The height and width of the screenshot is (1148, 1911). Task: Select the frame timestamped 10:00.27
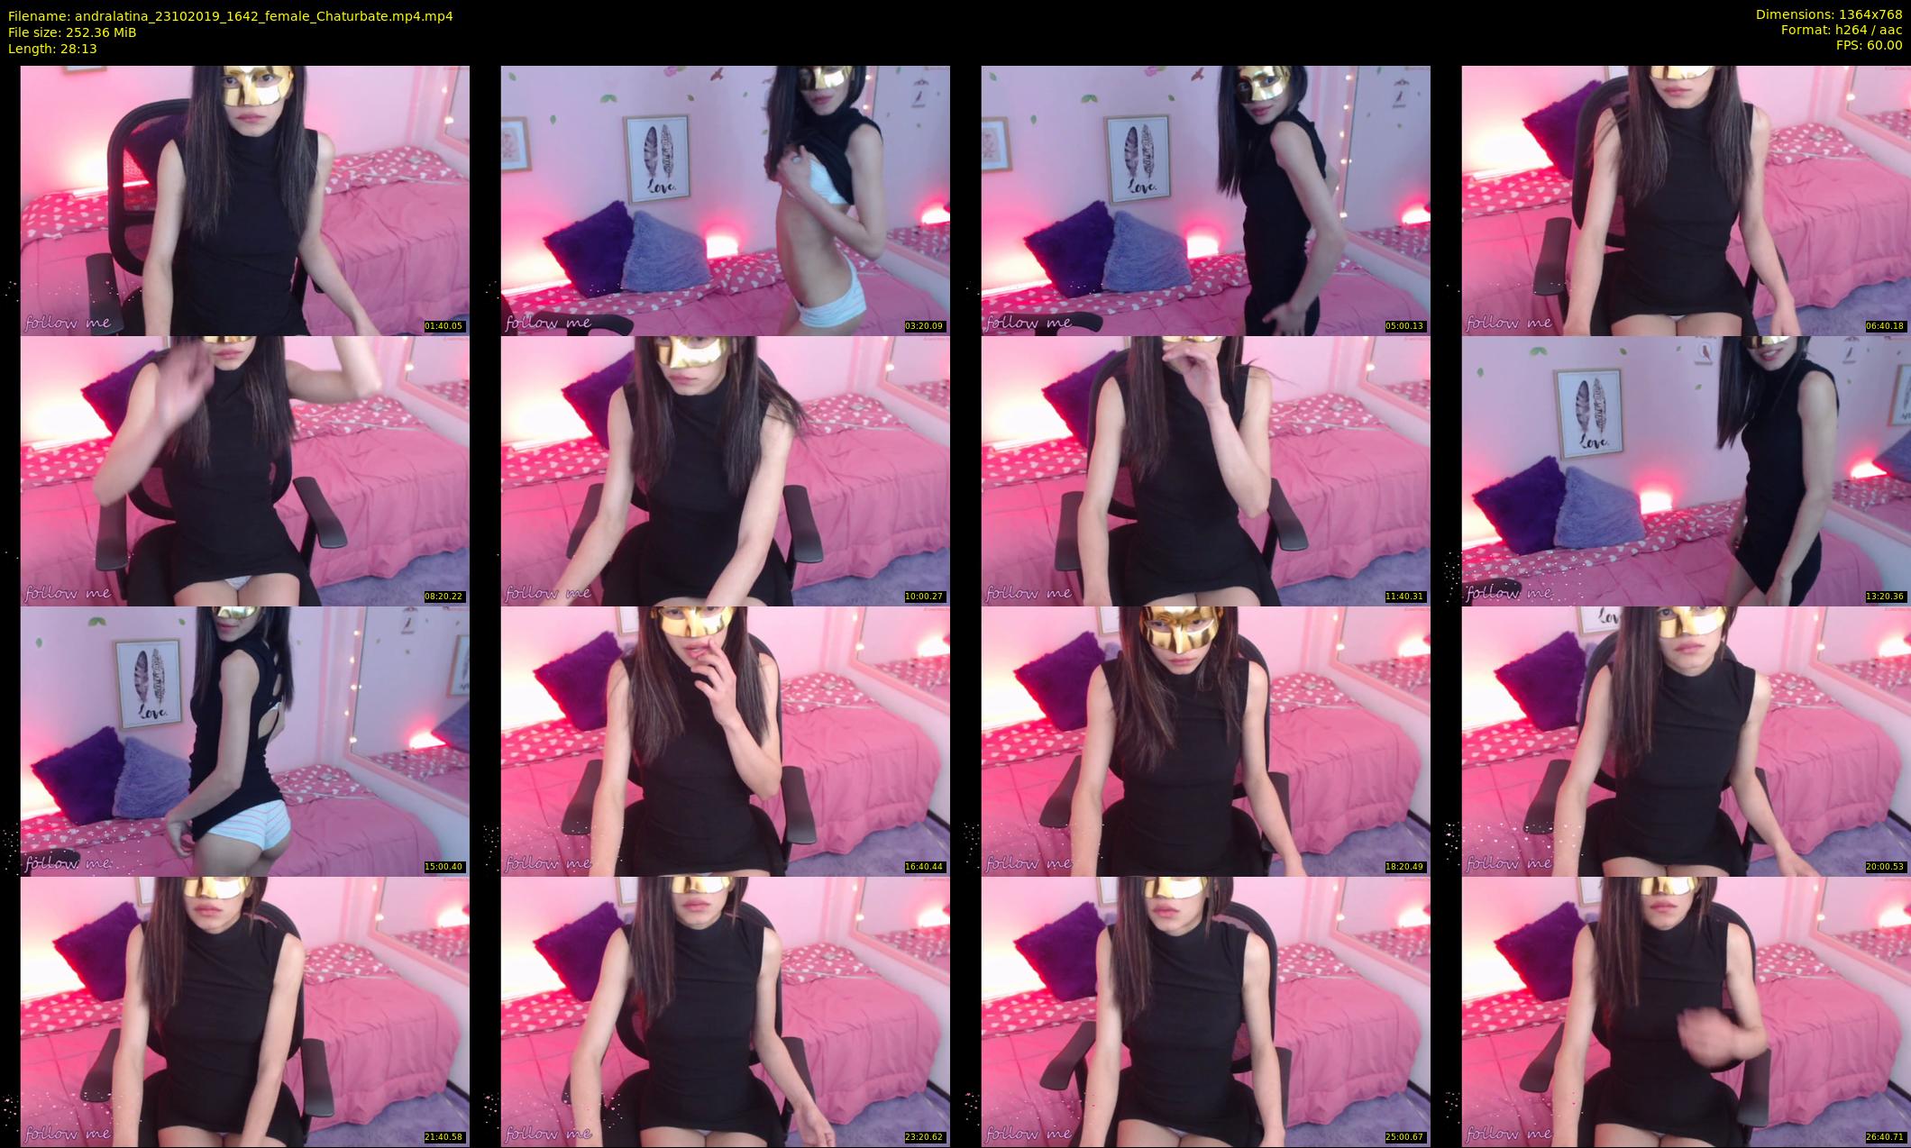click(725, 470)
